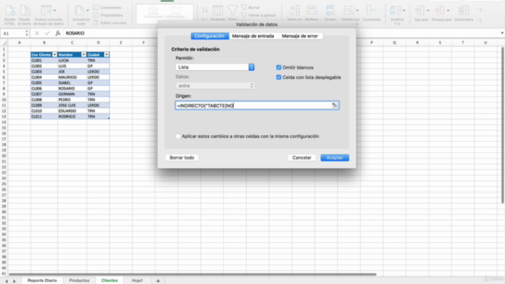The image size is (505, 284).
Task: Click the previous sheet navigation arrow
Action: pyautogui.click(x=6, y=281)
